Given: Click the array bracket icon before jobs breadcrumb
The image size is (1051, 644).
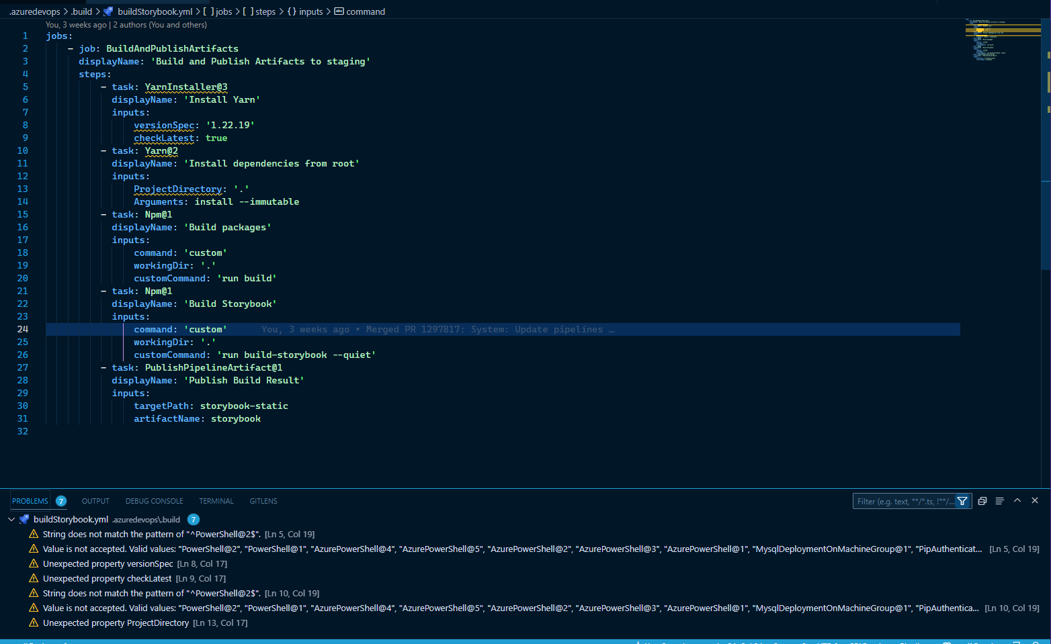Looking at the screenshot, I should click(208, 11).
